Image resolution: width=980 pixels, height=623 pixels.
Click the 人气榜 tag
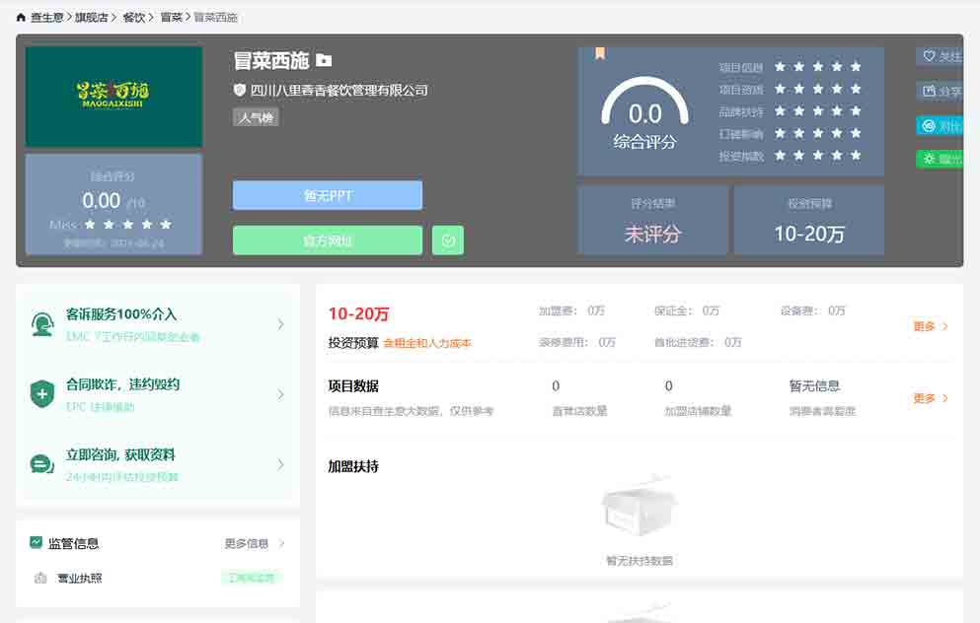pos(256,117)
